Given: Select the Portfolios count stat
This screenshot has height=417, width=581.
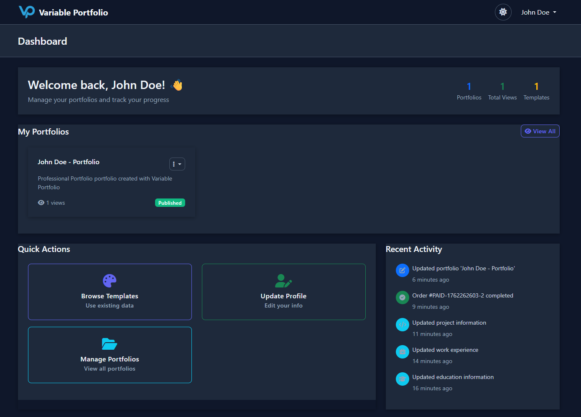Looking at the screenshot, I should 469,91.
